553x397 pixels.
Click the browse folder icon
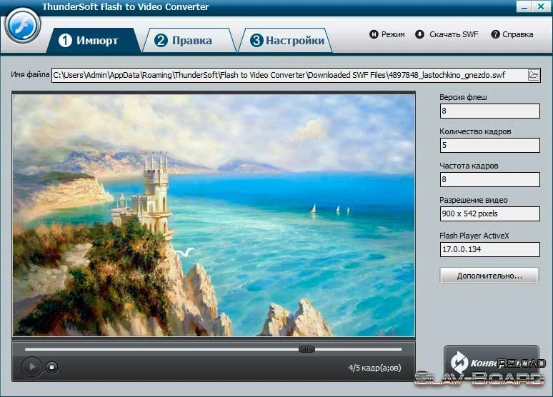[534, 75]
